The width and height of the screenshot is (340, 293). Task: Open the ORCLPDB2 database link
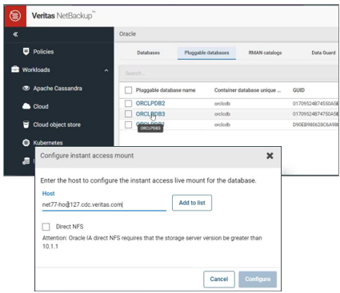(x=150, y=103)
